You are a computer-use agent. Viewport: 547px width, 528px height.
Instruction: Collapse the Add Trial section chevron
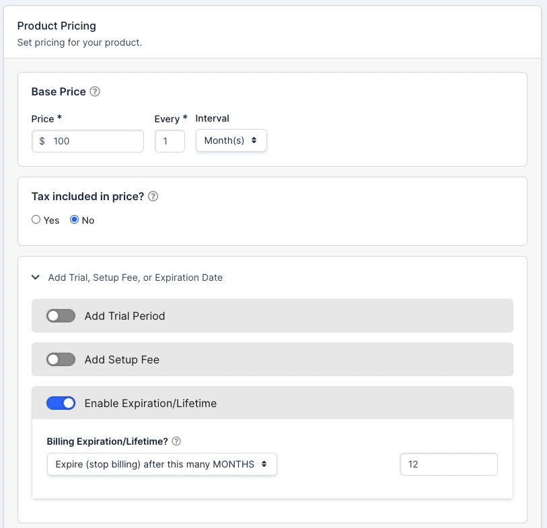pyautogui.click(x=36, y=277)
